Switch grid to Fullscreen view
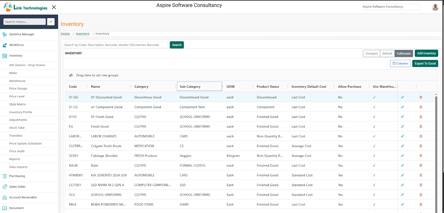Viewport: 444px width, 213px height. 404,54
